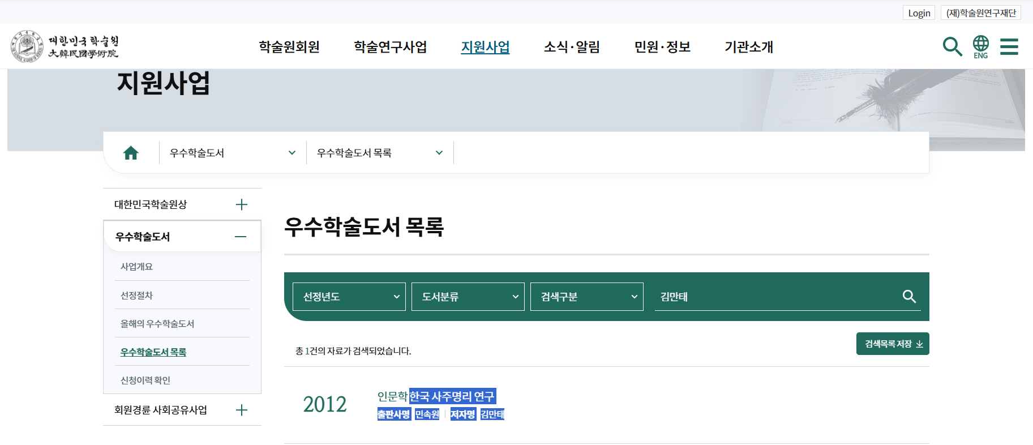Go home via the breadcrumb house icon
Image resolution: width=1033 pixels, height=445 pixels.
[131, 153]
